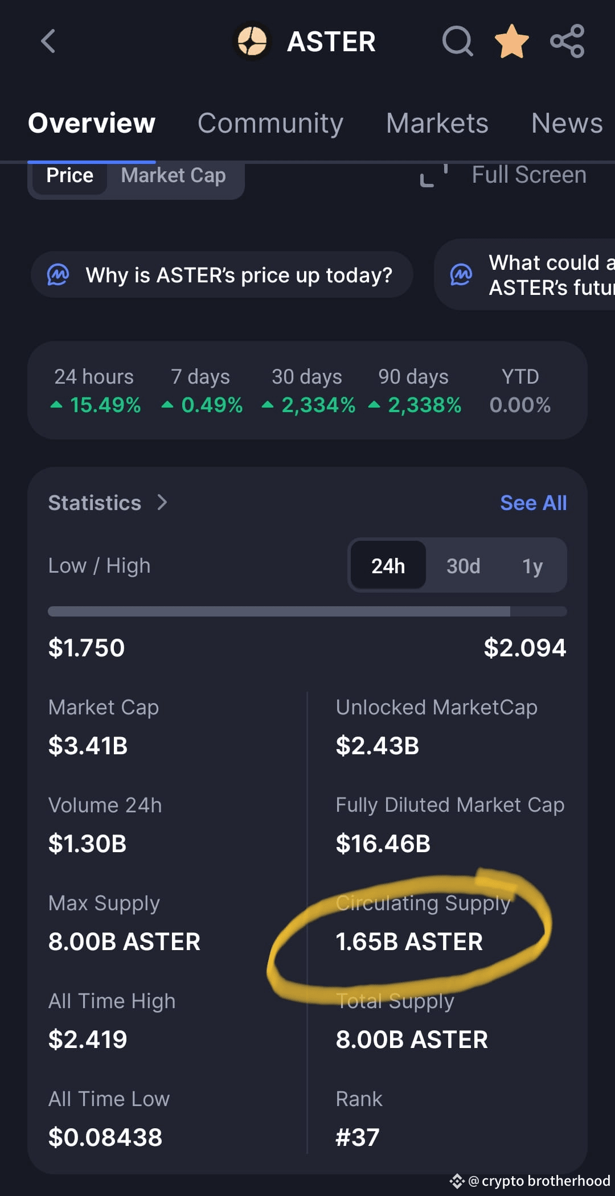Open the Community tab
The image size is (615, 1196).
point(270,123)
